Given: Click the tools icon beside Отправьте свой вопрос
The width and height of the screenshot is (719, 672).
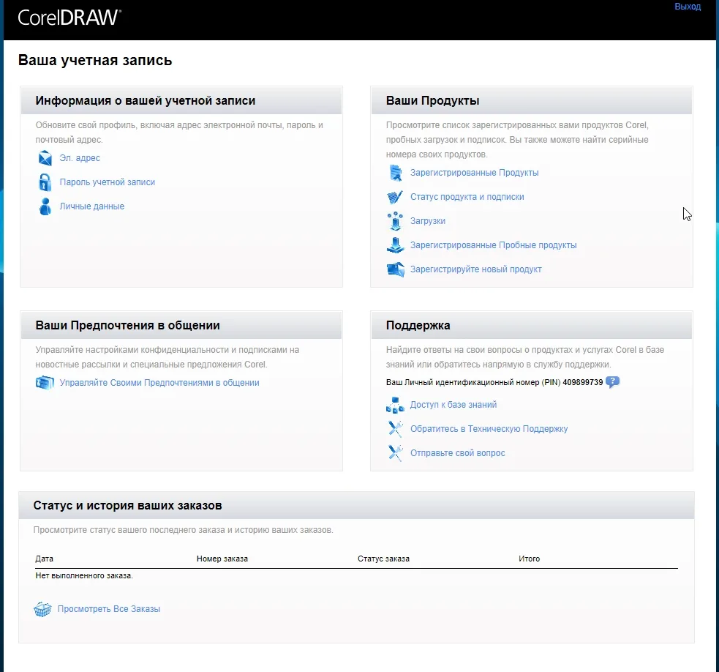Looking at the screenshot, I should pos(396,453).
